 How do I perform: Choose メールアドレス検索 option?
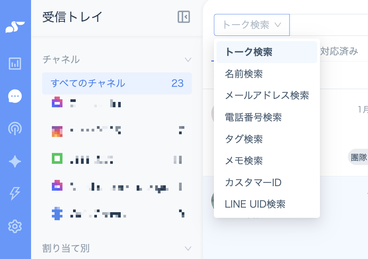click(267, 96)
